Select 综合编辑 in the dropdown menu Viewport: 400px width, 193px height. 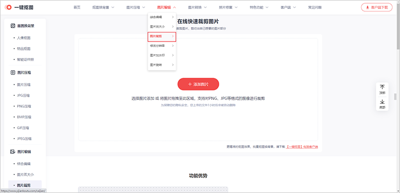(162, 17)
